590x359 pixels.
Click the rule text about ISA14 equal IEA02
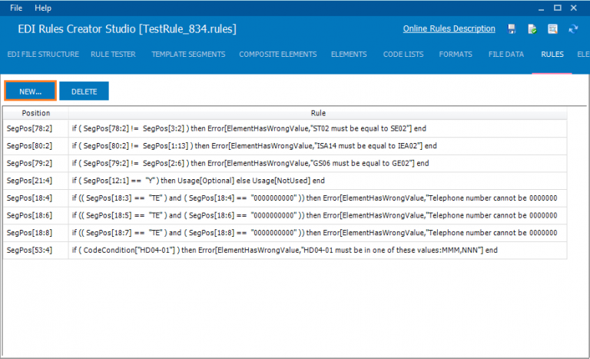(x=254, y=146)
